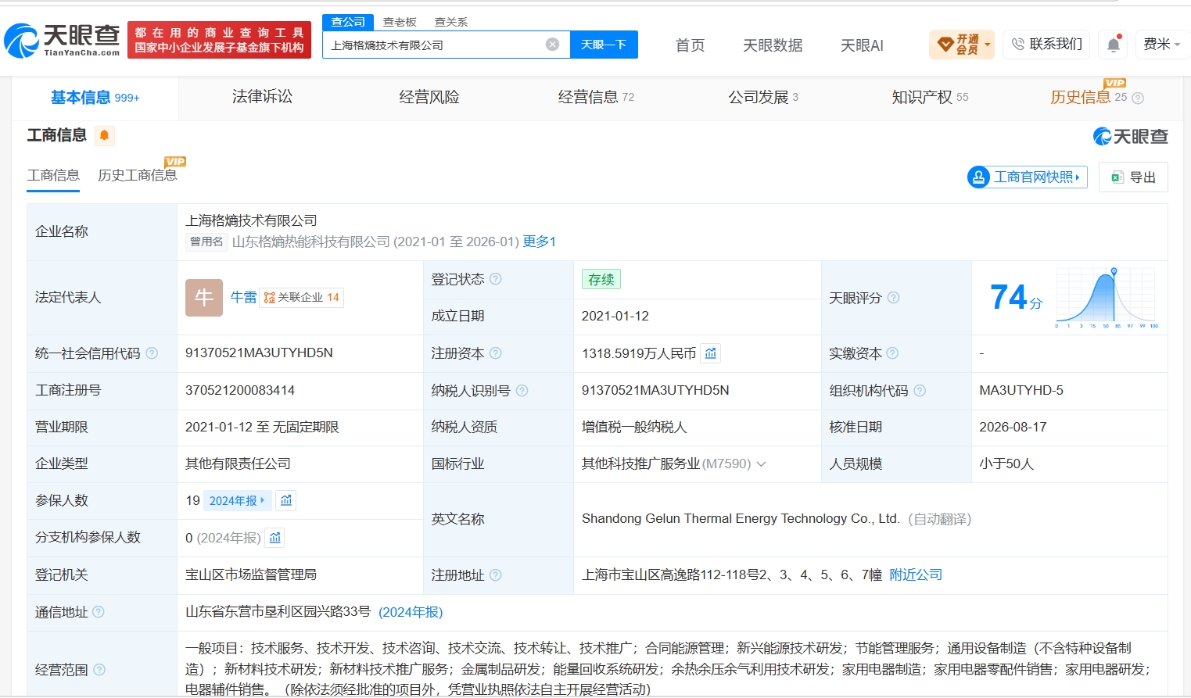Screen dimensions: 1191x698
Task: Click the English name Shandong Gelun Thermal Energy
Action: pos(741,519)
